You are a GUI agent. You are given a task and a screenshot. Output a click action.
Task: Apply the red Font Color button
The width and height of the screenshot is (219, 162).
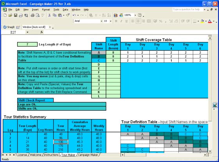click(x=210, y=21)
